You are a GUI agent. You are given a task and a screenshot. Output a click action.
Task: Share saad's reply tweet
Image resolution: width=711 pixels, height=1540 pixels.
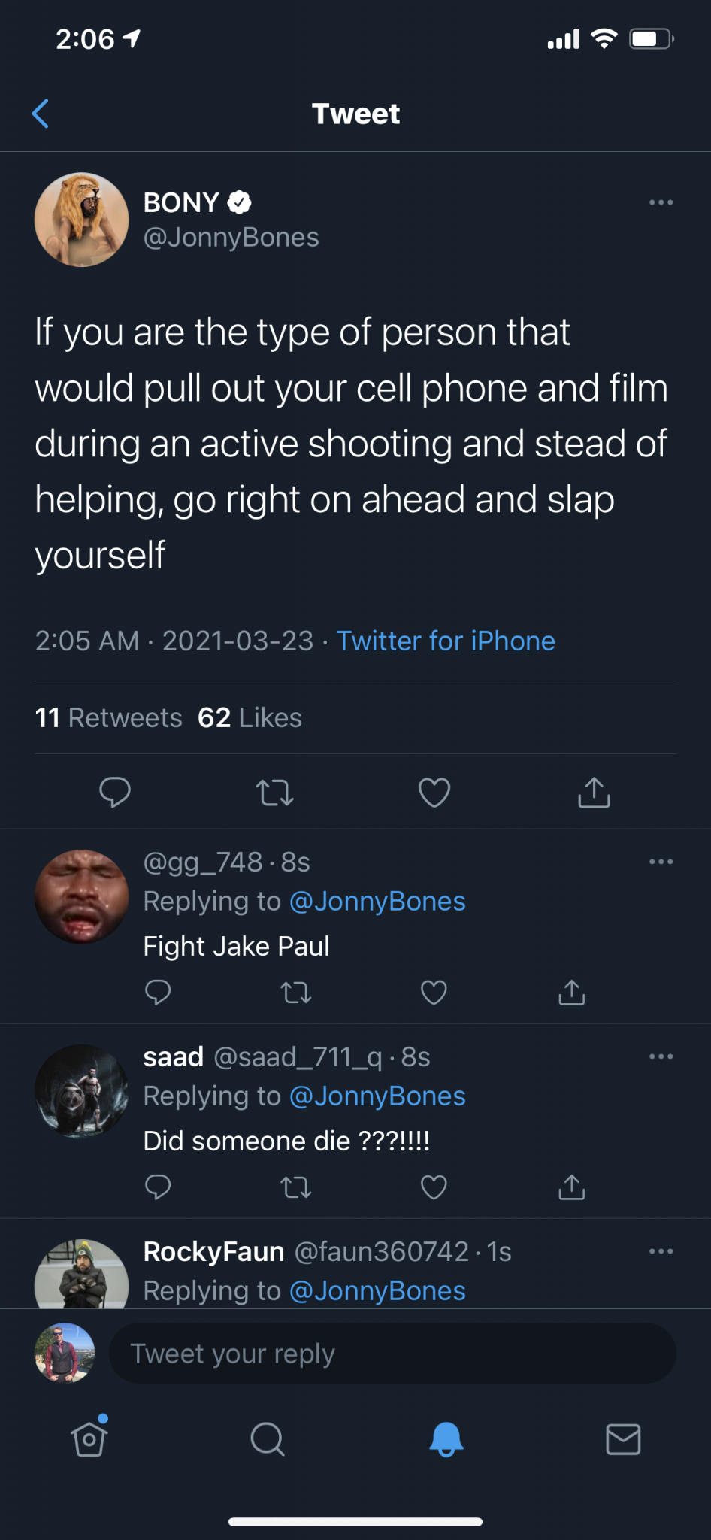571,1187
